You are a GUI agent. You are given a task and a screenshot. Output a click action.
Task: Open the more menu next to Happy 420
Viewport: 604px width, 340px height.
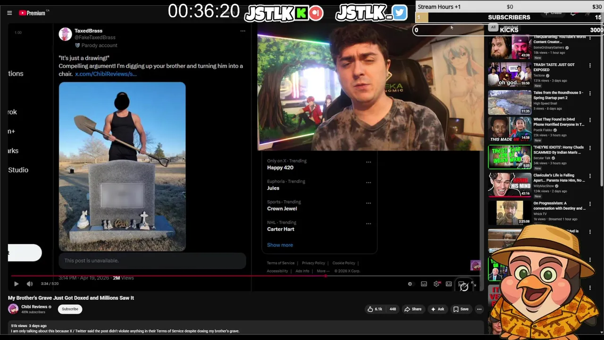click(369, 162)
